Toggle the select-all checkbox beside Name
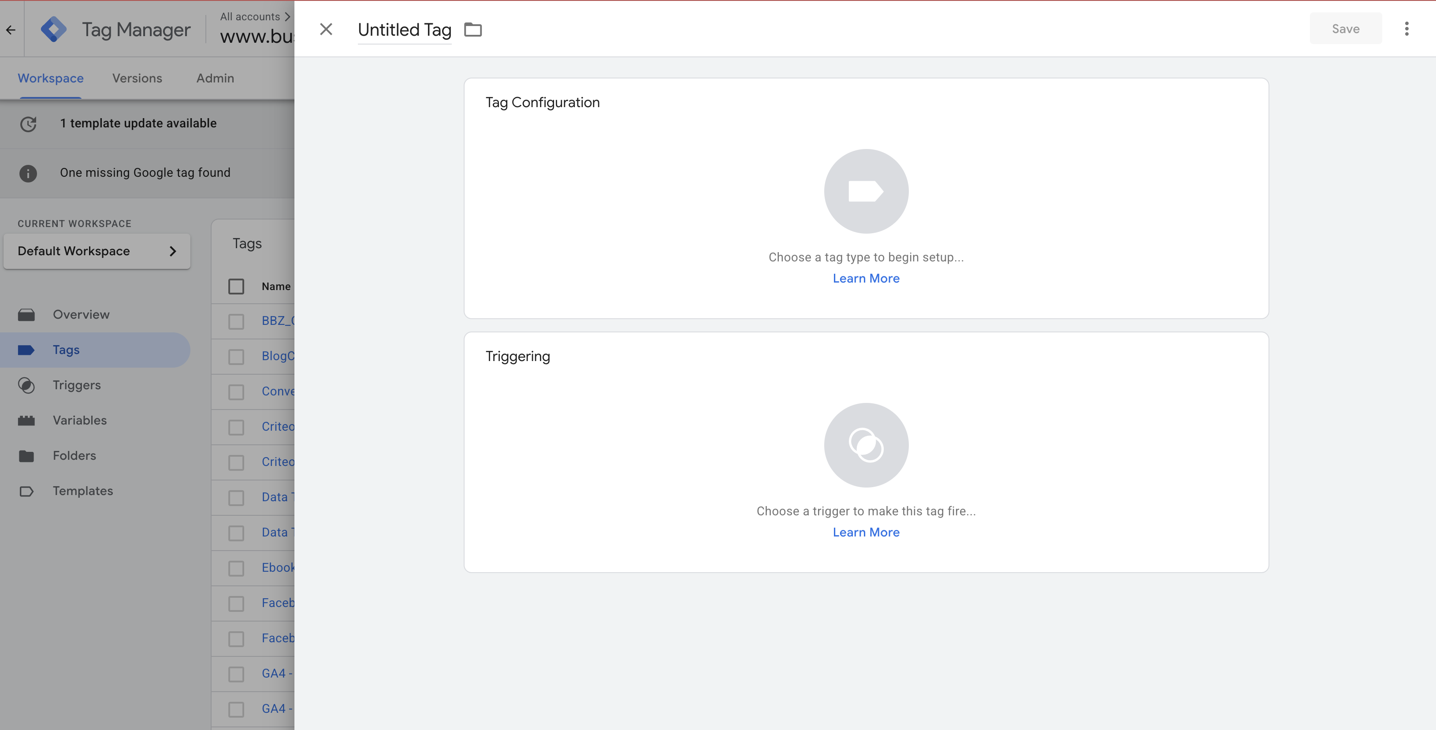The image size is (1436, 730). (236, 286)
